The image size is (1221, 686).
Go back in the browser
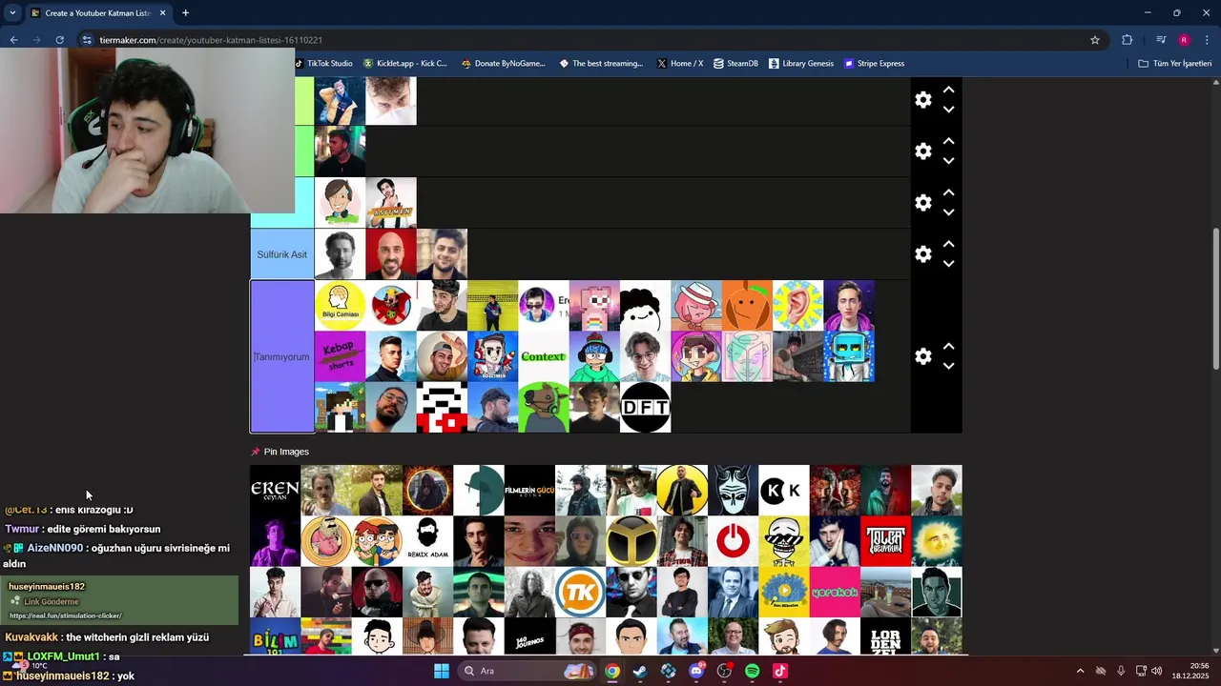click(13, 40)
